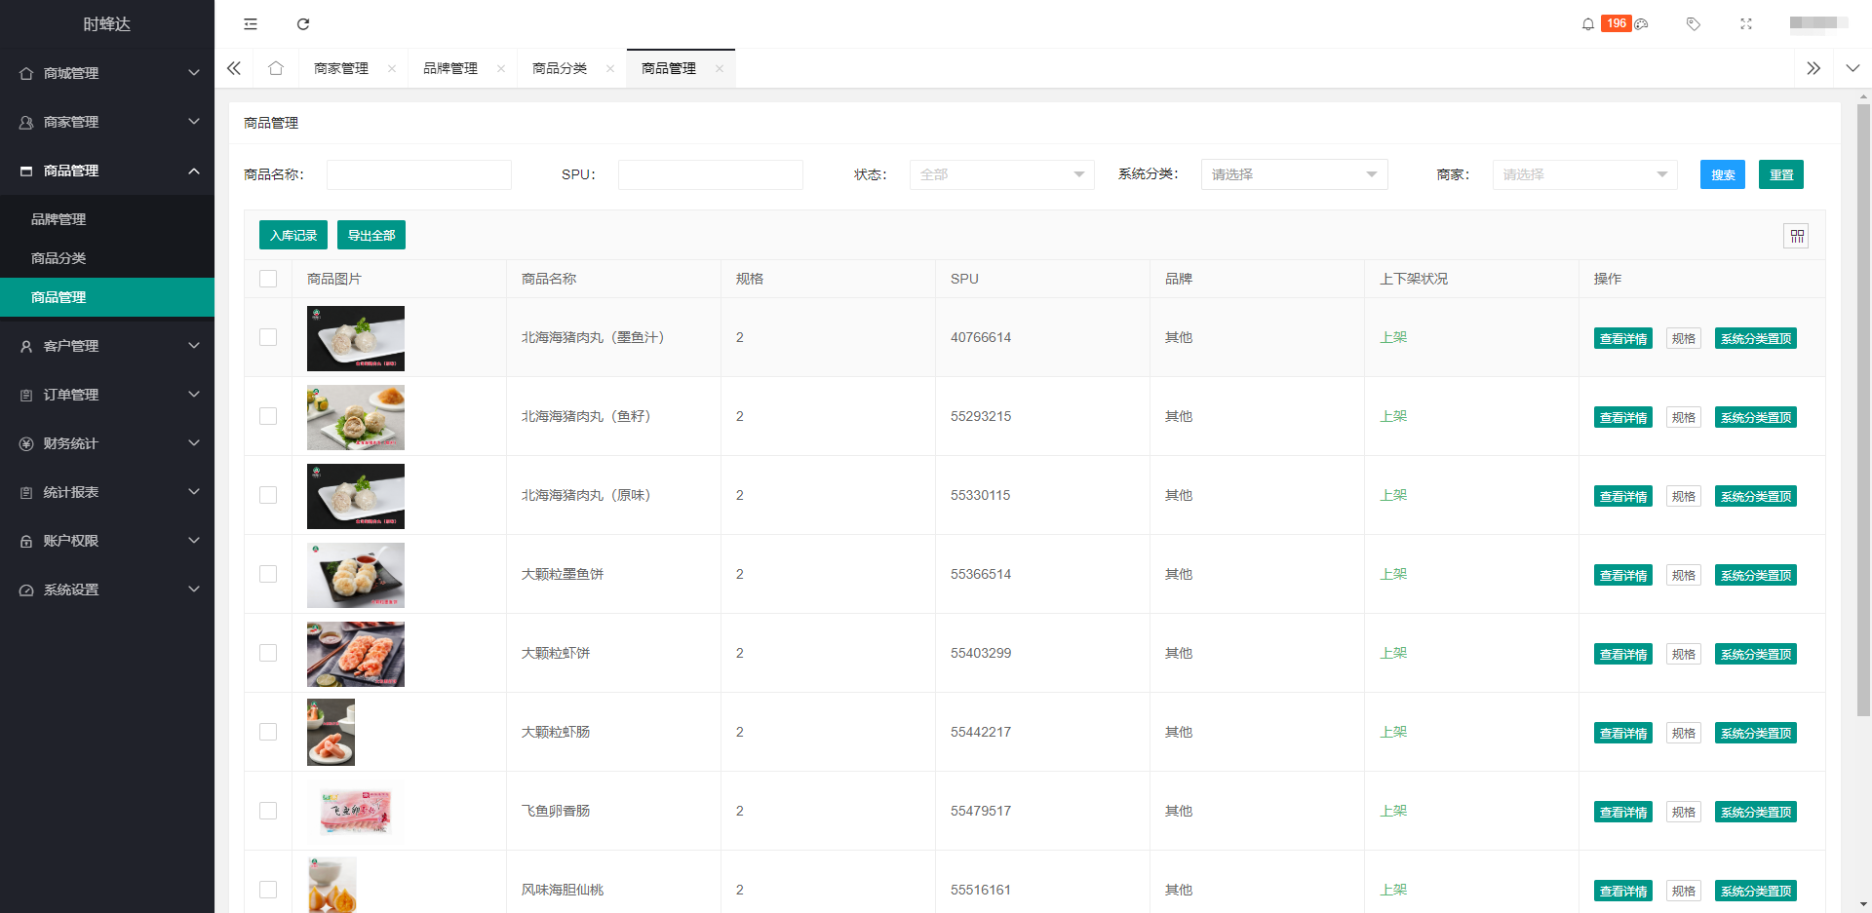The image size is (1872, 913).
Task: Select the 大颗粒虾肠 row checkbox
Action: coord(268,732)
